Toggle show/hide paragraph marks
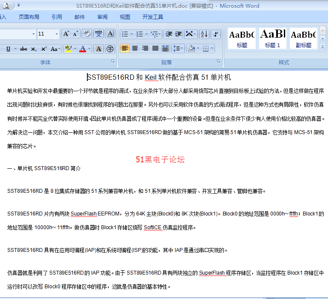 (x=216, y=34)
